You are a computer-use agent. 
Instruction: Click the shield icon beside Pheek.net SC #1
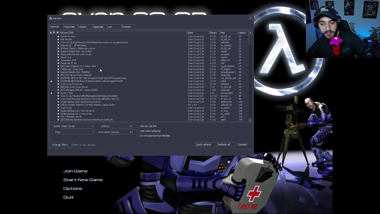[58, 63]
